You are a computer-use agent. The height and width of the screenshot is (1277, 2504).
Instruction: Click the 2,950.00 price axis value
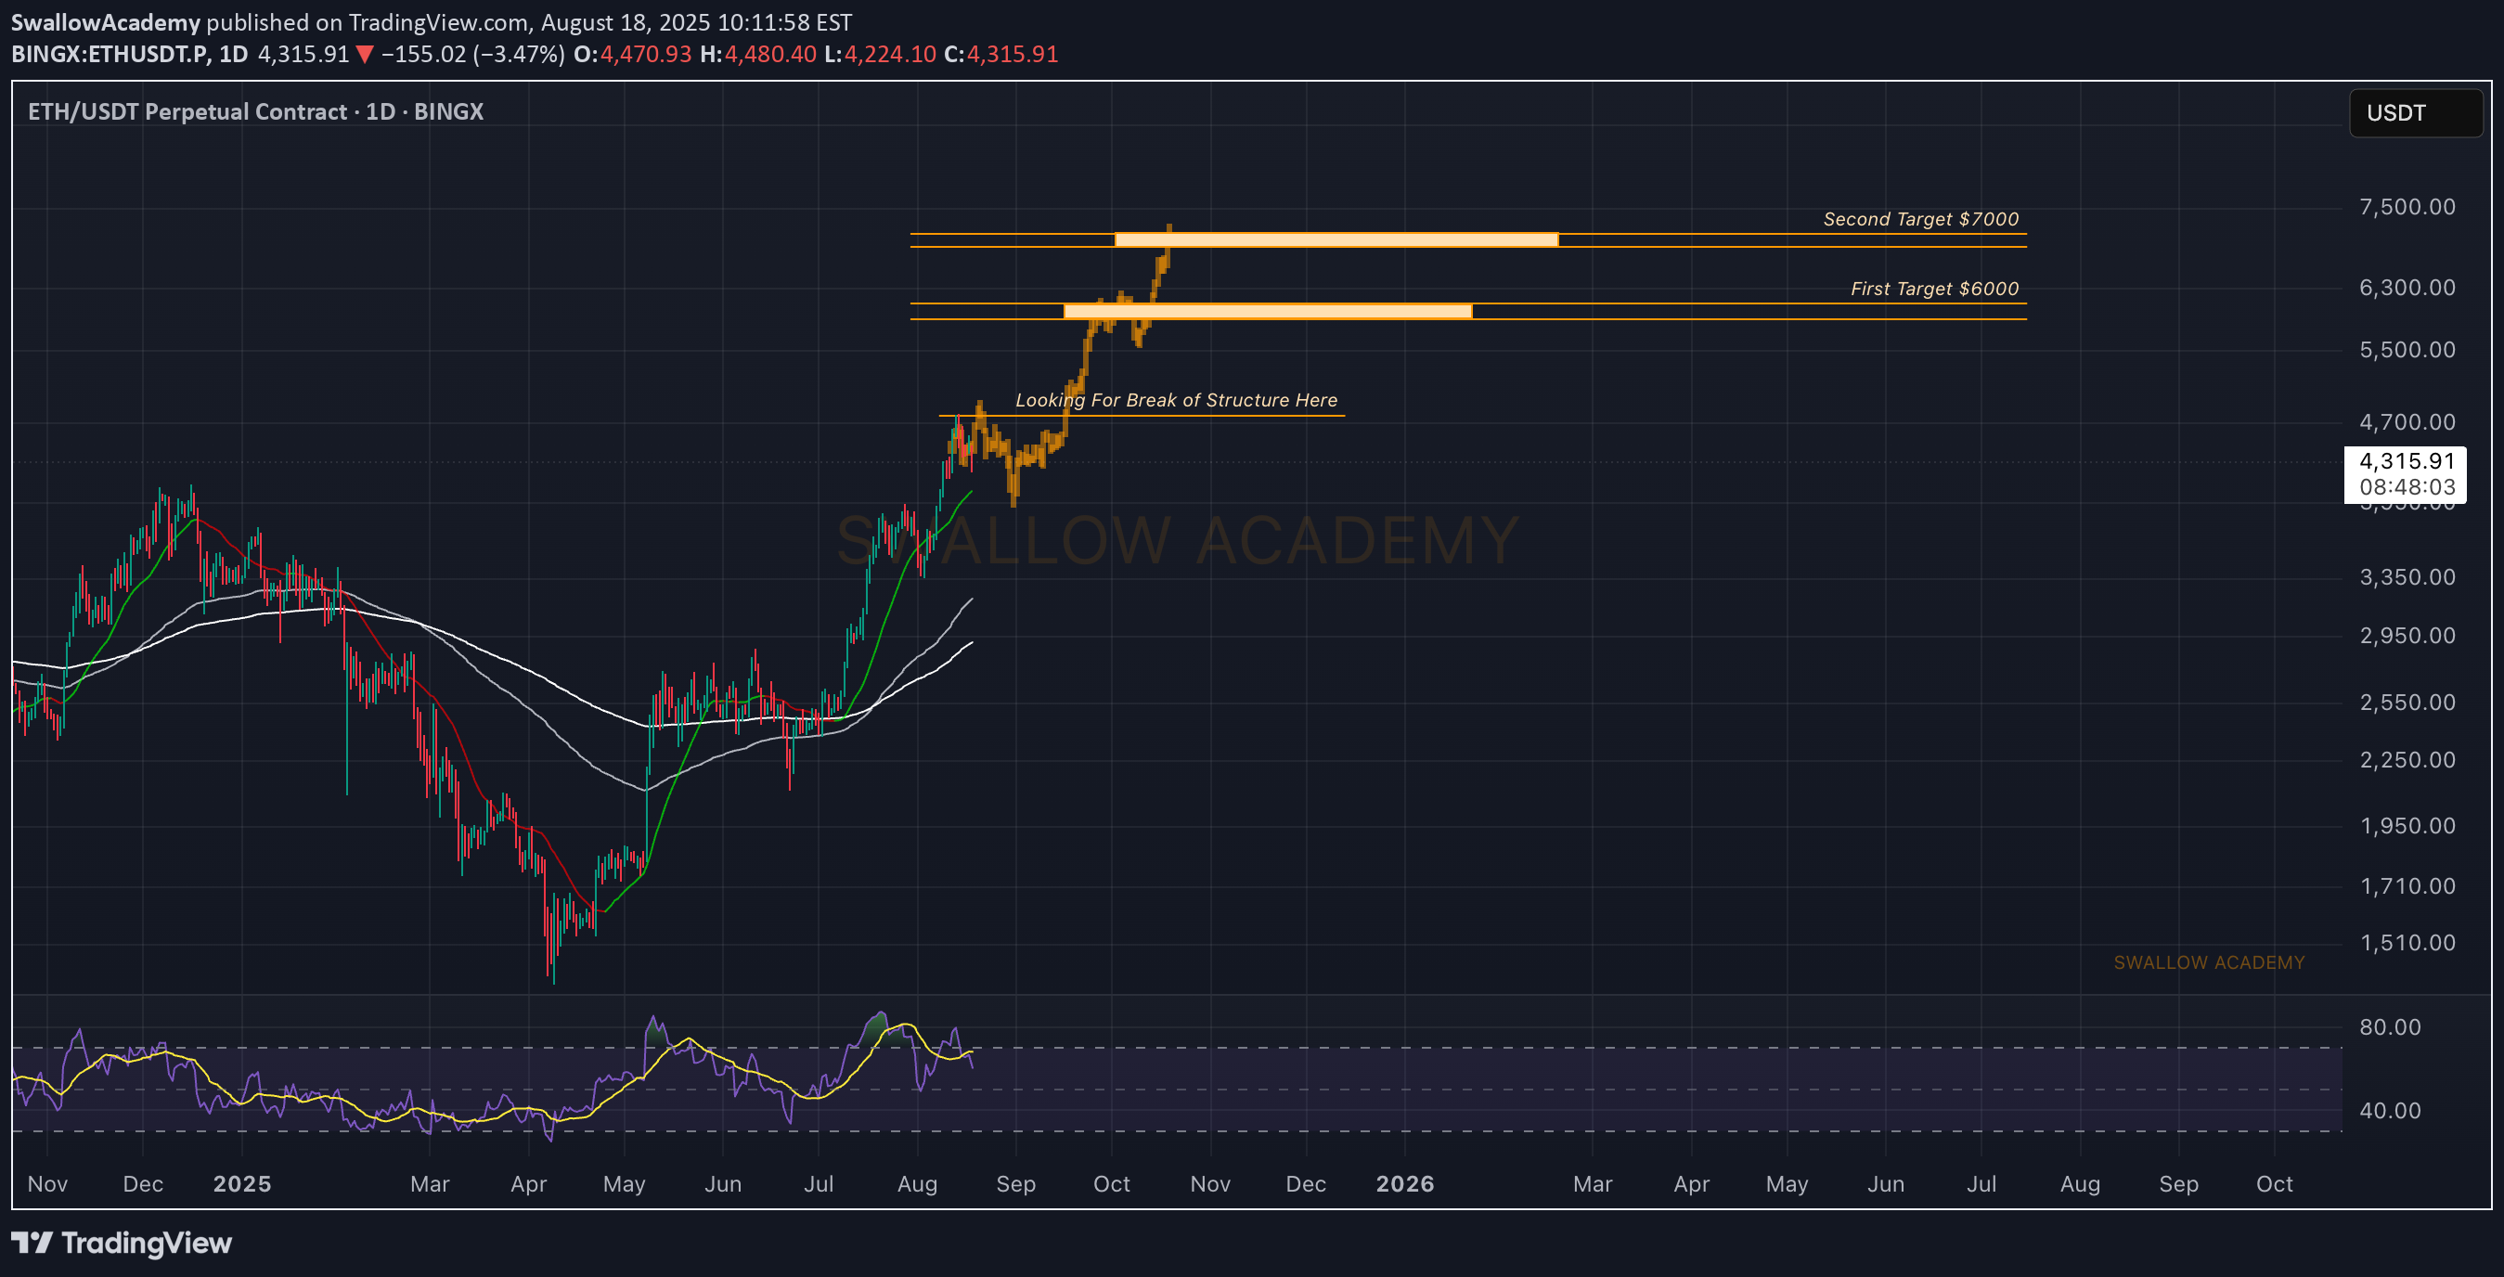coord(2407,635)
